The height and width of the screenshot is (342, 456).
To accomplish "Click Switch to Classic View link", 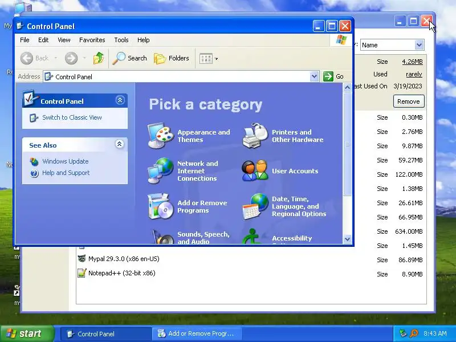I will [72, 117].
